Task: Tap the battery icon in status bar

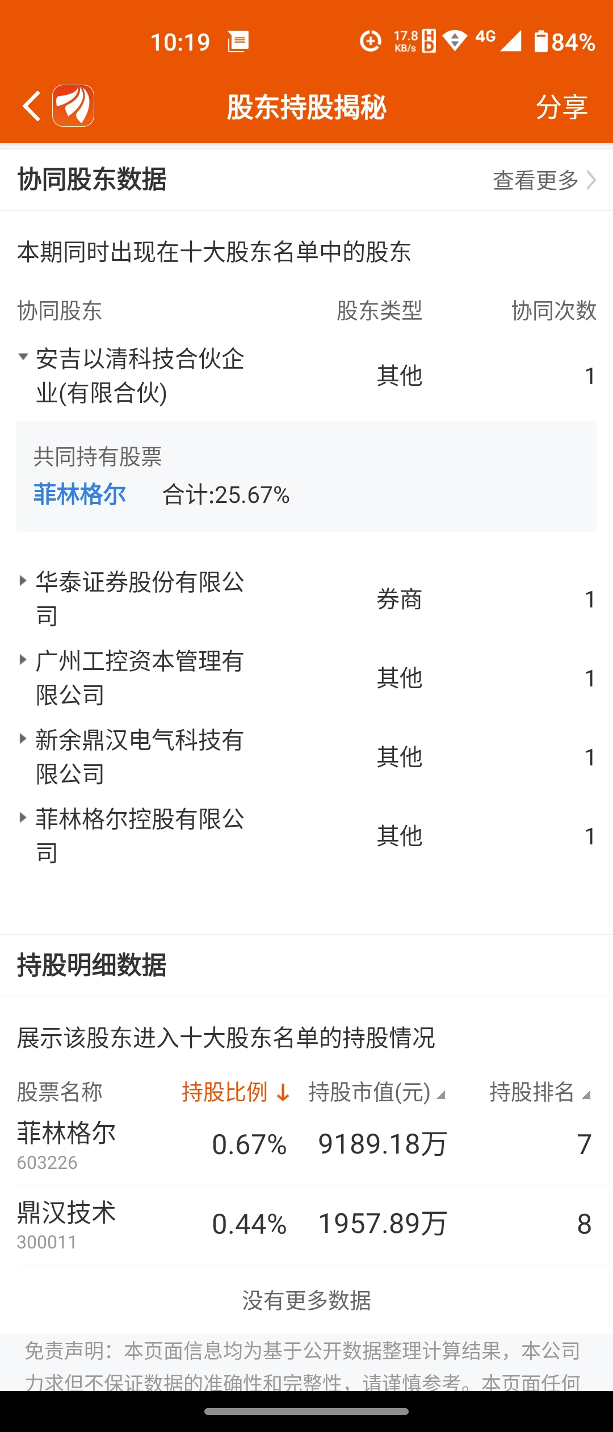Action: click(541, 41)
